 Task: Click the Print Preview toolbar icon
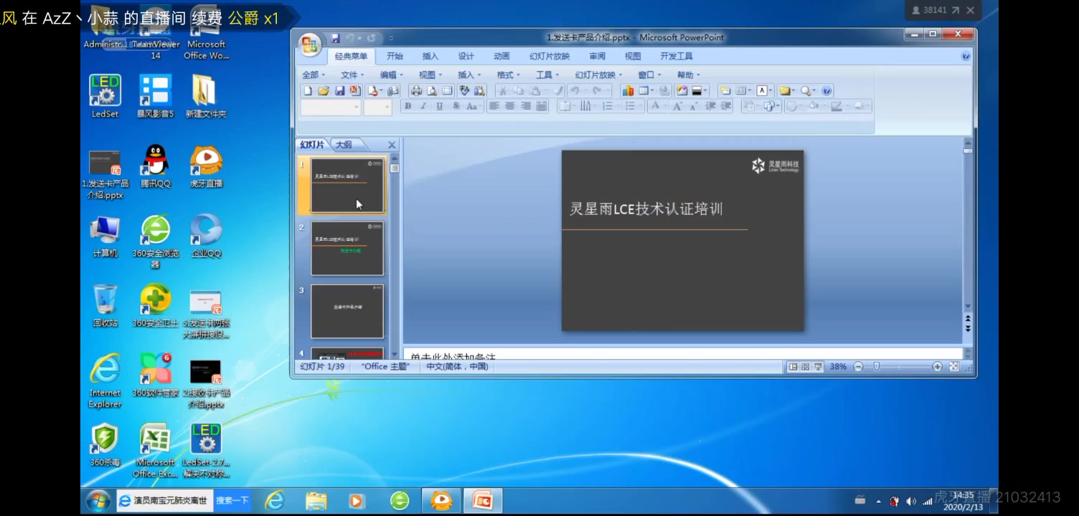click(432, 91)
